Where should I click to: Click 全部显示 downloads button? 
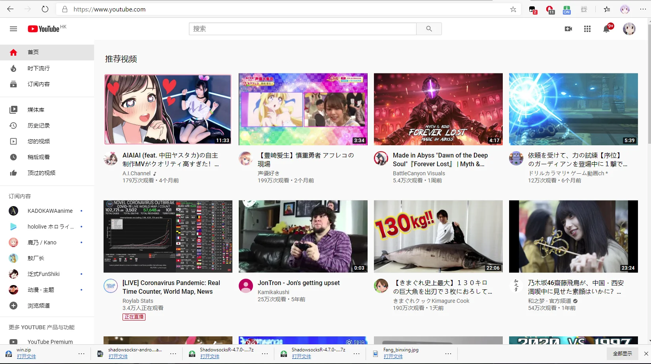pyautogui.click(x=623, y=354)
